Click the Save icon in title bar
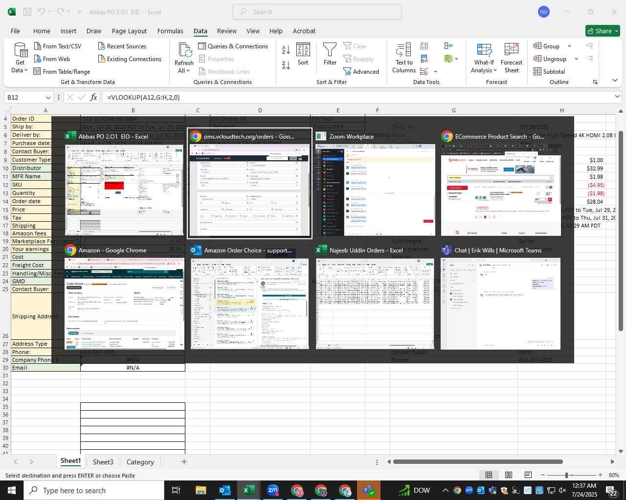This screenshot has height=500, width=626. (27, 12)
